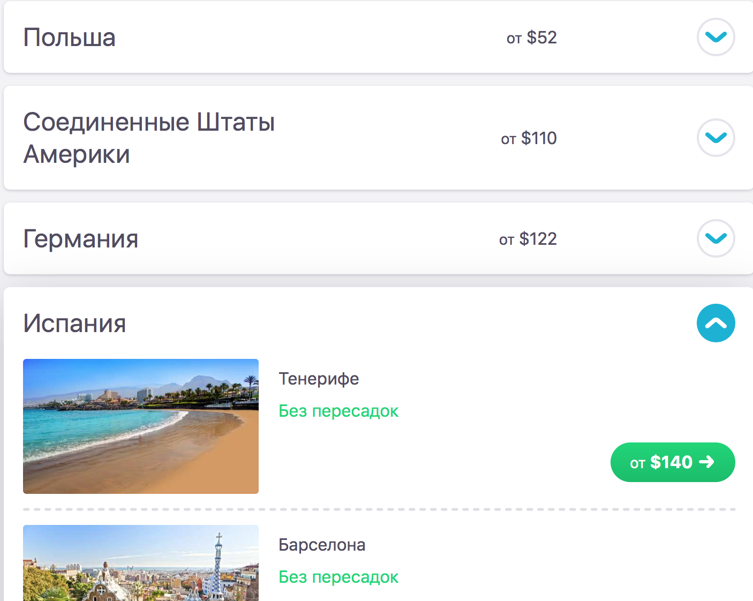The image size is (753, 601).
Task: Click the Соединенные Штаты Америки heading
Action: click(x=149, y=138)
